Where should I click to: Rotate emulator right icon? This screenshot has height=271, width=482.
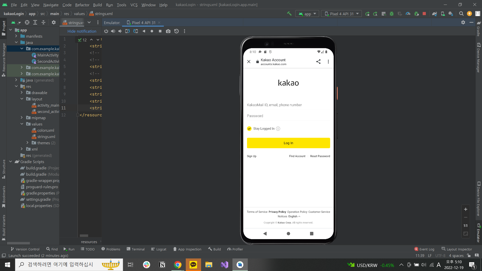136,31
